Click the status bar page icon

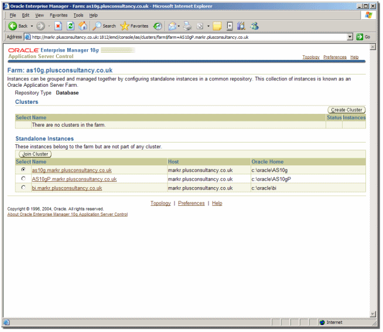[x=6, y=323]
